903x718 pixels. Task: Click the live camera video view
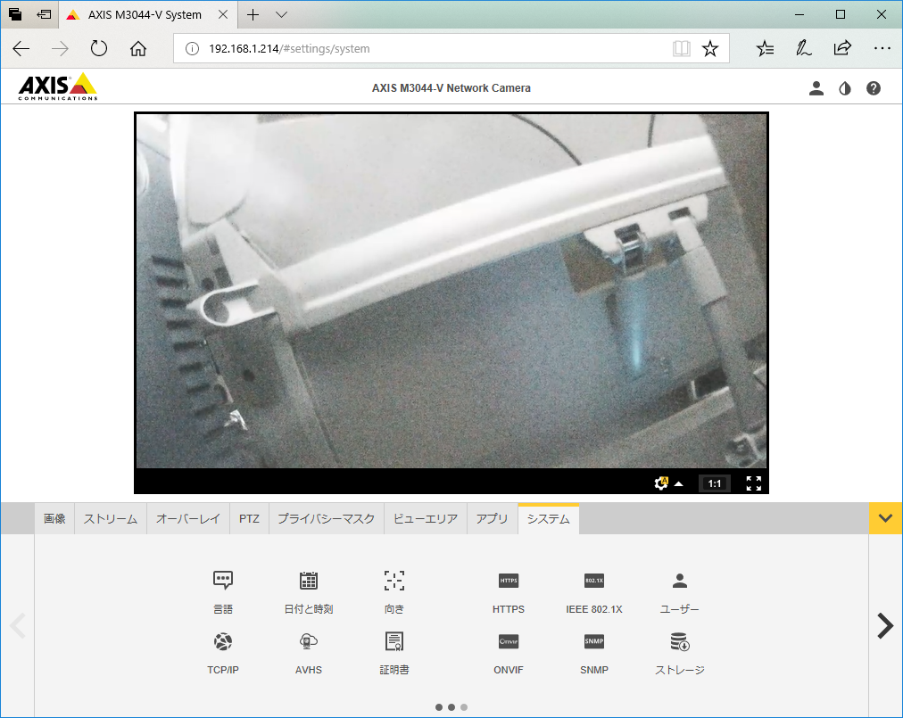click(x=451, y=291)
